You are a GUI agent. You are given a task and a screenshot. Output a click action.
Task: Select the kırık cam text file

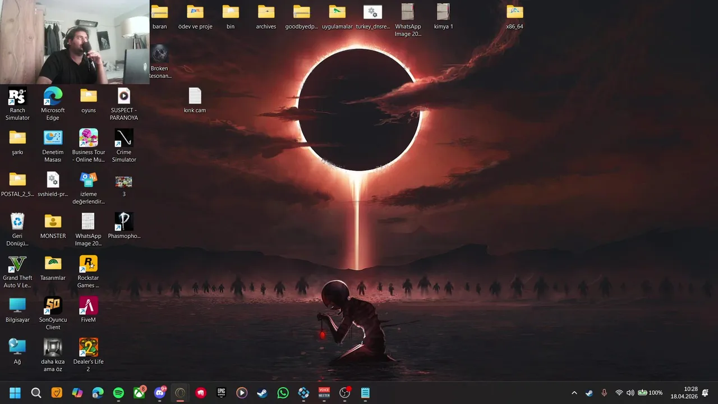[x=195, y=100]
